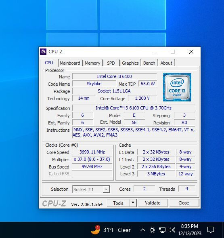Open the volume speaker tray icon
This screenshot has width=224, height=238.
coord(172,230)
